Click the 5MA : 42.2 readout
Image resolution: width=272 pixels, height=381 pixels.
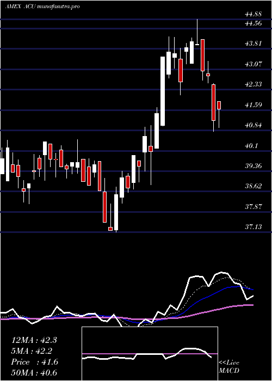(x=32, y=351)
